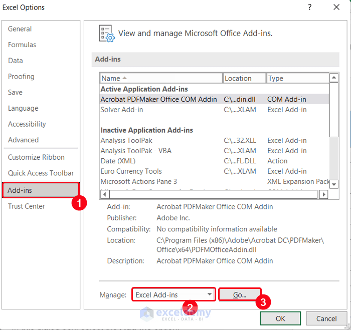This screenshot has width=351, height=330.
Task: Sort add-ins by Type column header
Action: pyautogui.click(x=298, y=78)
